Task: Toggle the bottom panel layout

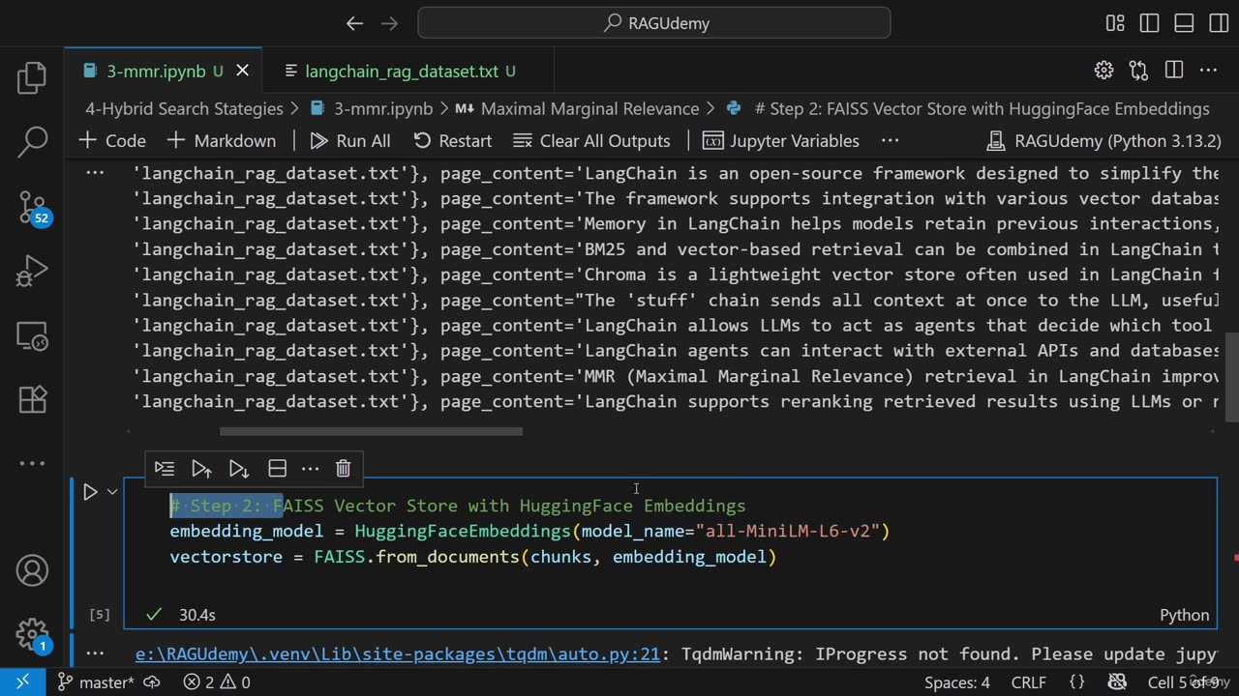Action: pyautogui.click(x=1183, y=23)
